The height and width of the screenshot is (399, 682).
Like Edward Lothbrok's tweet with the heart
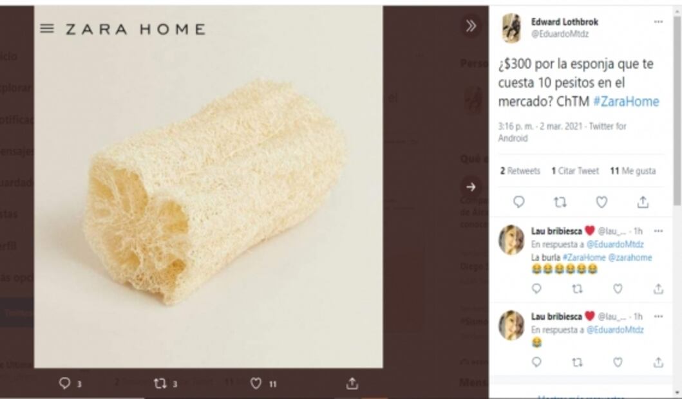(x=601, y=202)
